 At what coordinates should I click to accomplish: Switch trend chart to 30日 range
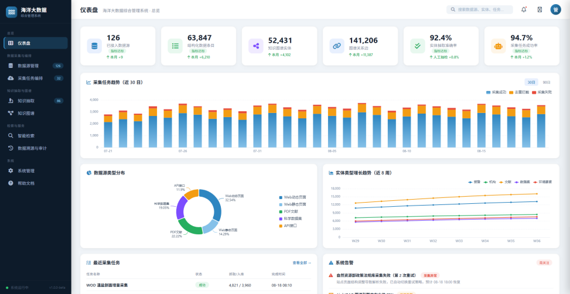coord(531,83)
